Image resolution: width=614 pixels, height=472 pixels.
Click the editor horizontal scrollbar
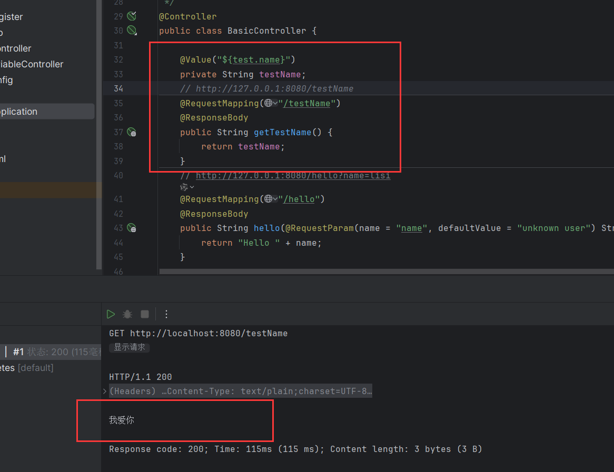point(384,272)
